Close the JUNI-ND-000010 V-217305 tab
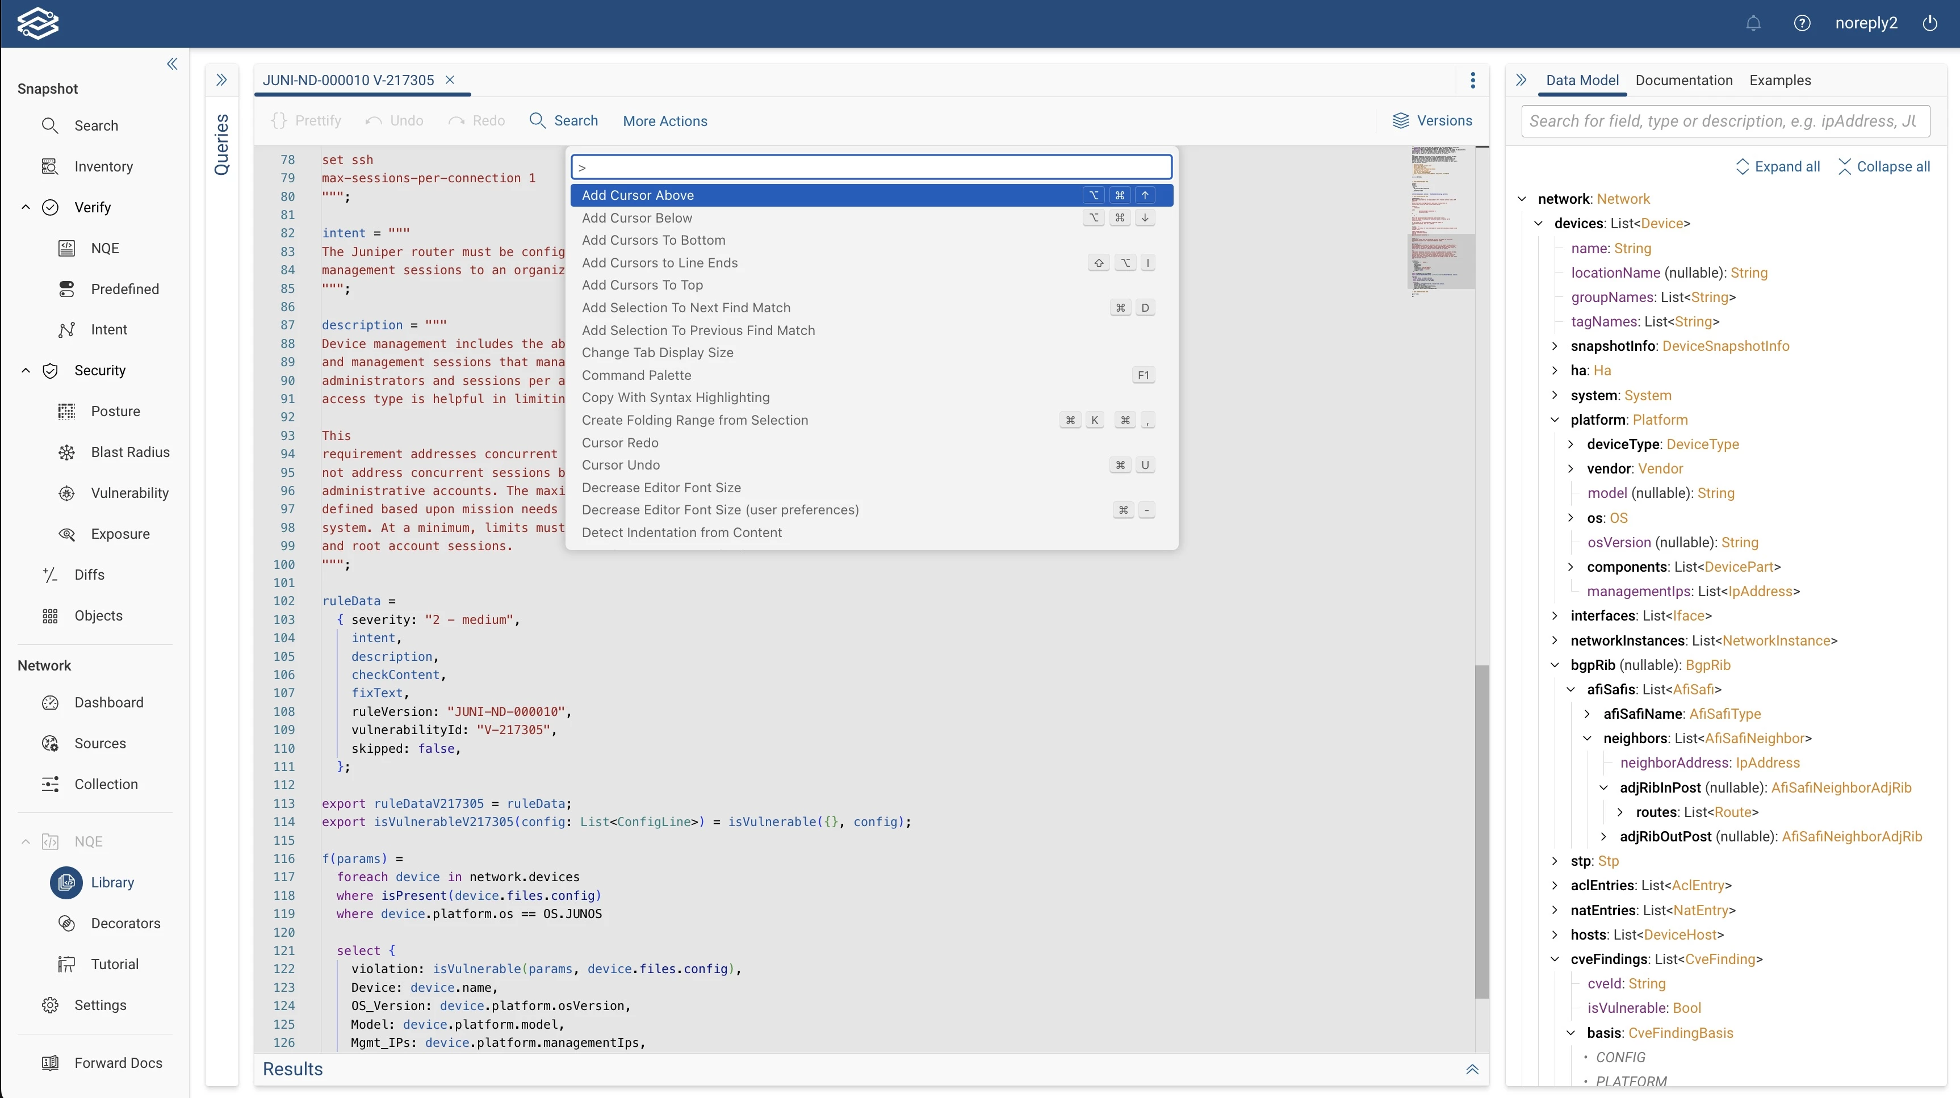The image size is (1960, 1098). click(450, 80)
